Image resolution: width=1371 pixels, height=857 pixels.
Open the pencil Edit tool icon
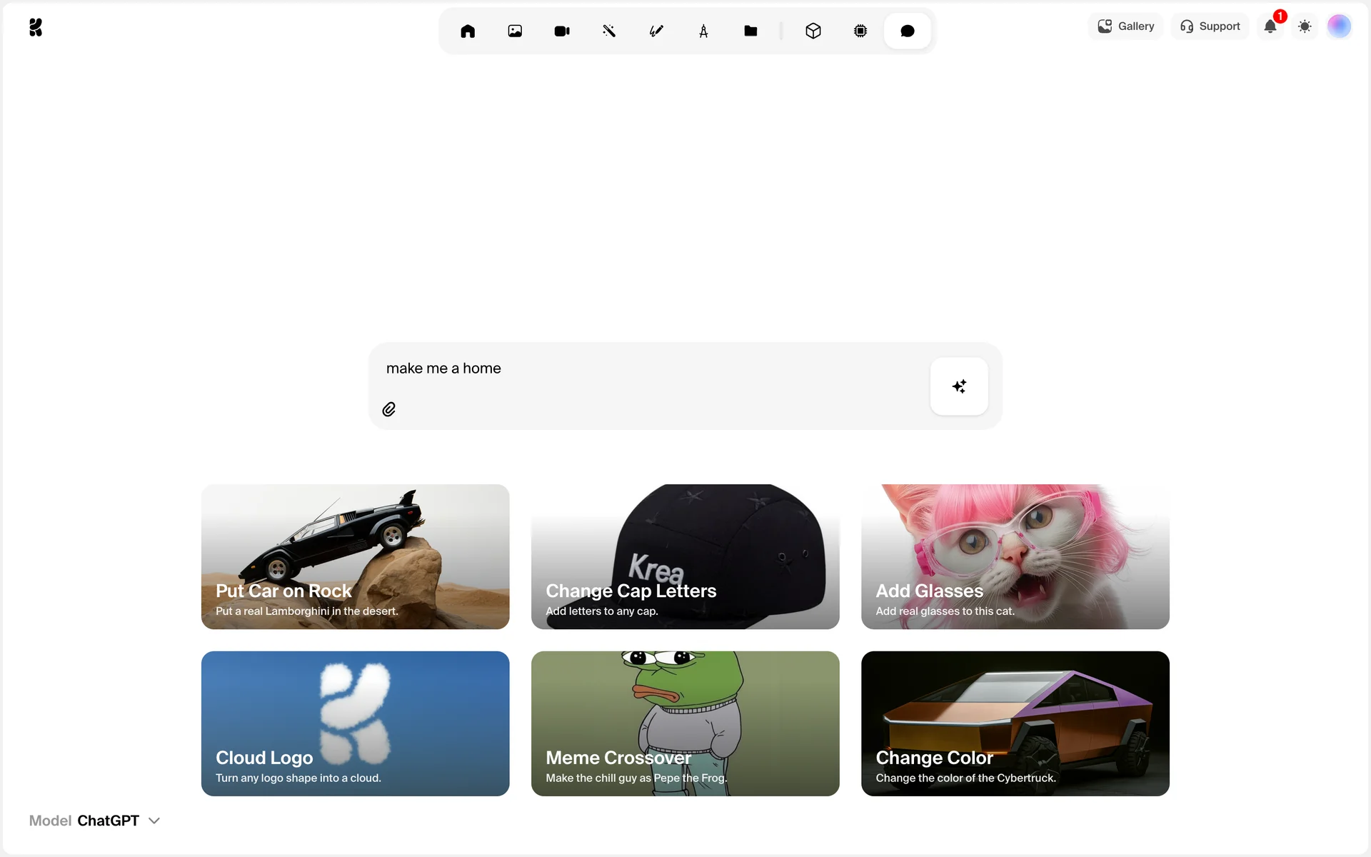[656, 31]
